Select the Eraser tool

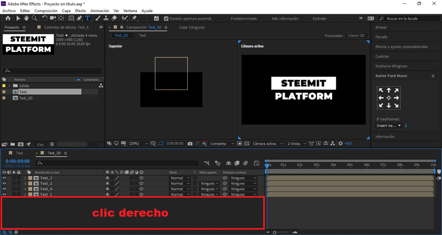114,18
